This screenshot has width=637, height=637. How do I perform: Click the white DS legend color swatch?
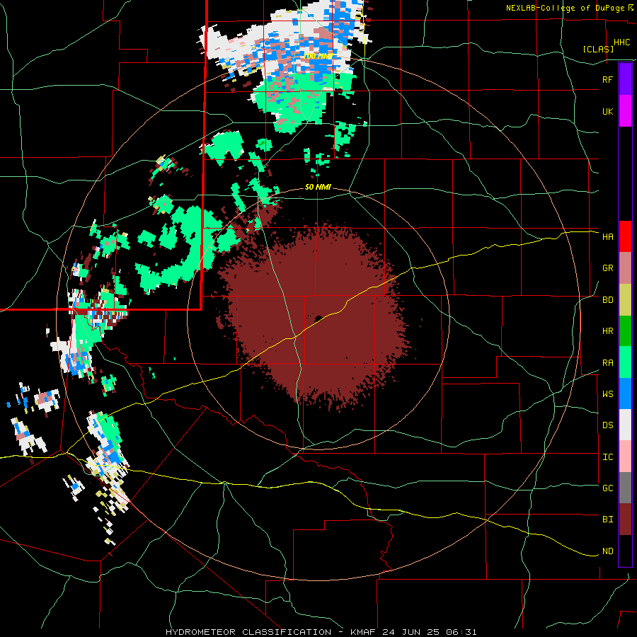coord(625,425)
